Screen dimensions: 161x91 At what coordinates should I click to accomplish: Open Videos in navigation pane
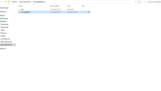3,36
